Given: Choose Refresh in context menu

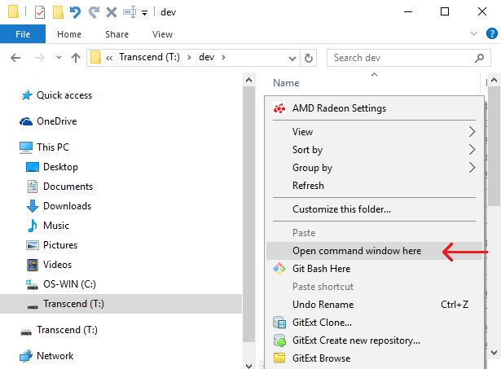Looking at the screenshot, I should click(374, 185).
